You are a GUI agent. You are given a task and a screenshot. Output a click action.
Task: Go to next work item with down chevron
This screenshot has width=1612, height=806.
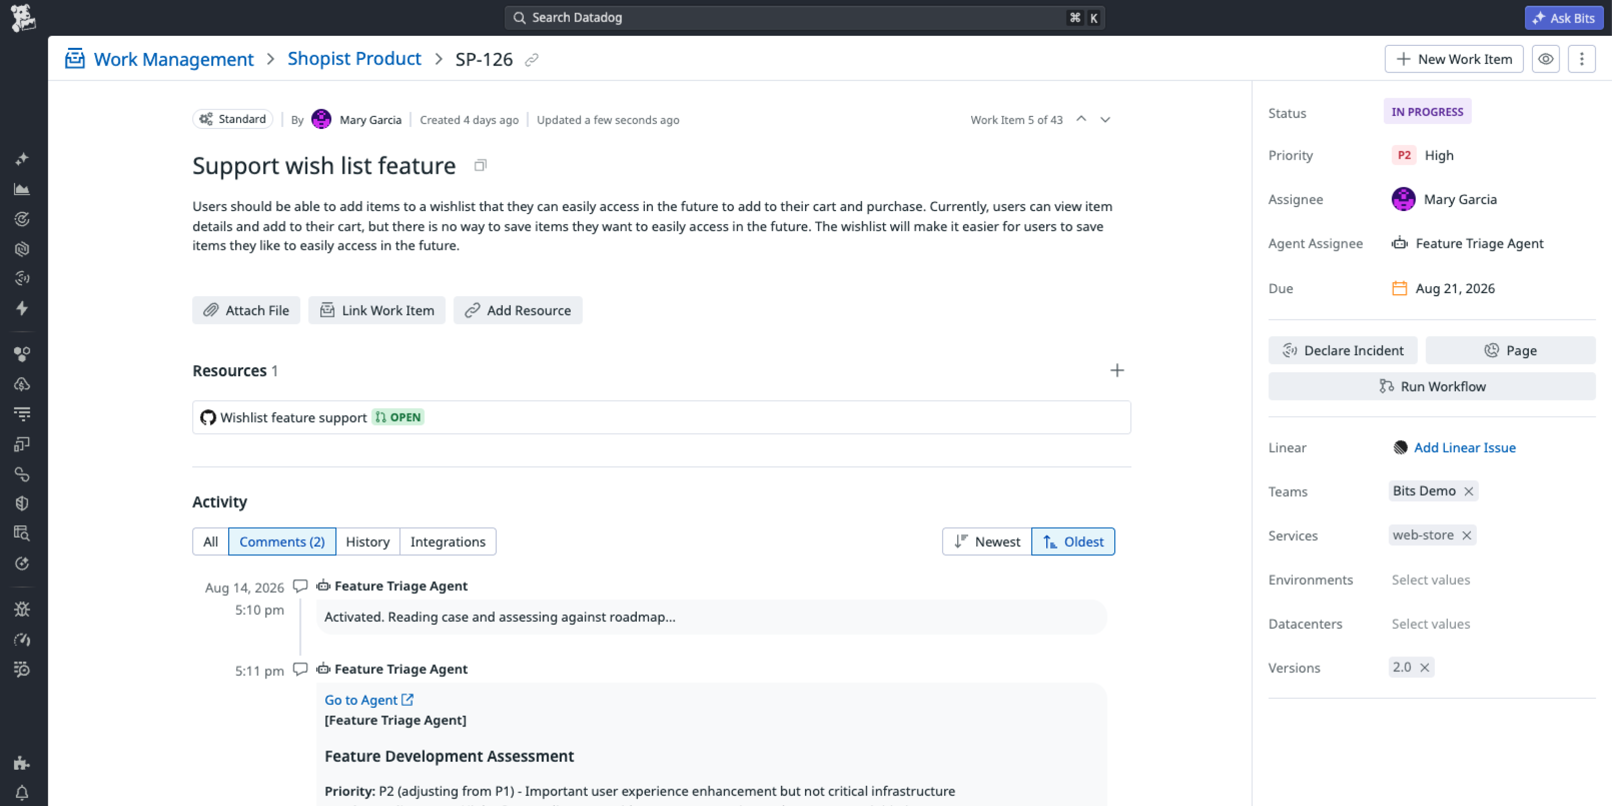point(1105,119)
